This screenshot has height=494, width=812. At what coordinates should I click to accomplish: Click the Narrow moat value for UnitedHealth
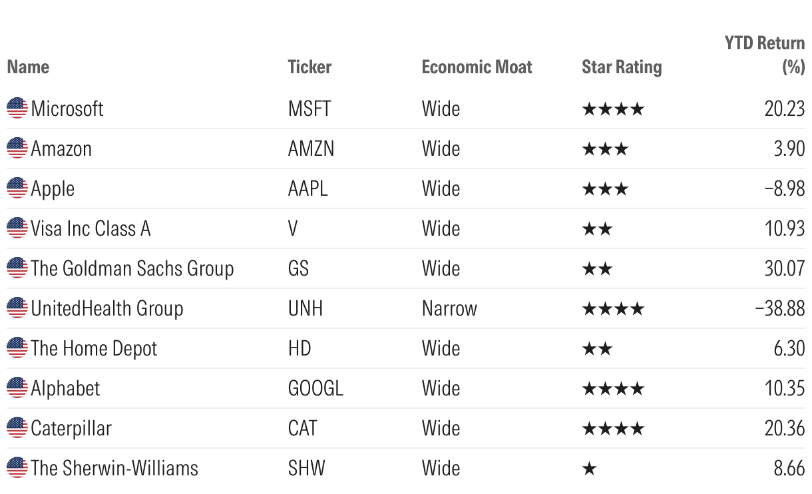click(x=449, y=308)
